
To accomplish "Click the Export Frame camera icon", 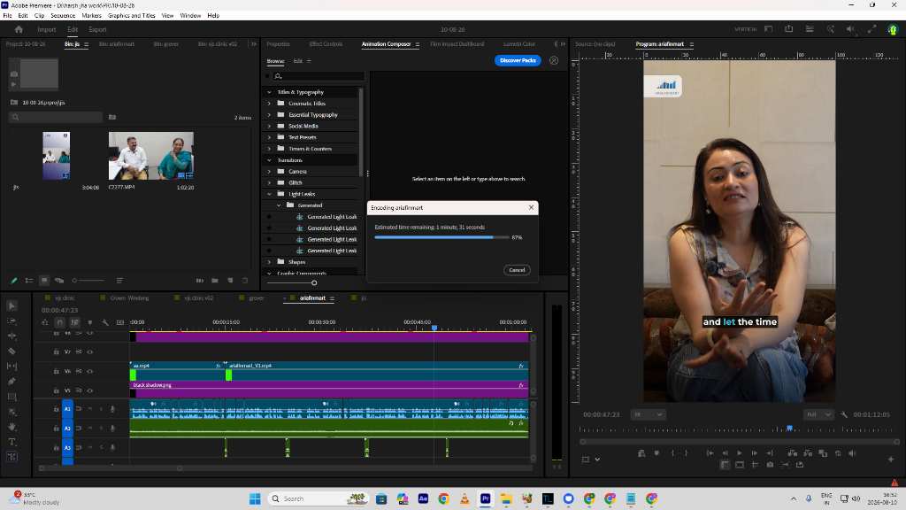I will click(770, 464).
